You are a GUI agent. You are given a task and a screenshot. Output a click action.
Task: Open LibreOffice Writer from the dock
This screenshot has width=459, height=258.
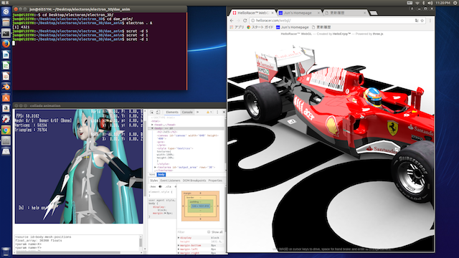pos(6,54)
